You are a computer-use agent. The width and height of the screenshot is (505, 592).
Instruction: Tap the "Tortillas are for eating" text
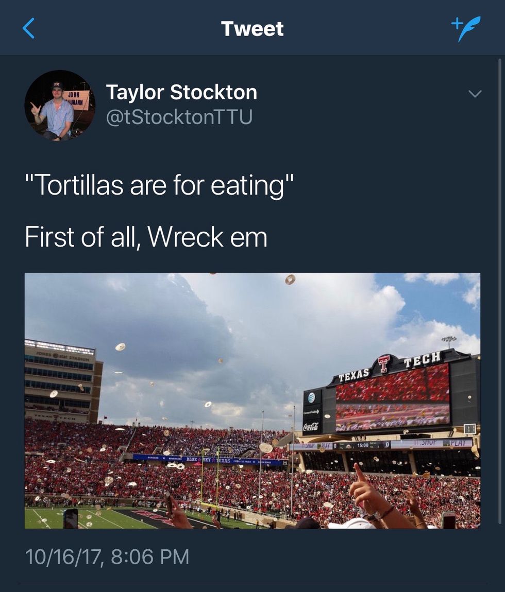[x=159, y=185]
